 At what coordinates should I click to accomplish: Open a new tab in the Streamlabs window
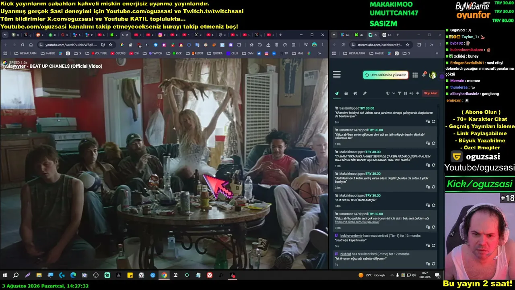coord(398,35)
